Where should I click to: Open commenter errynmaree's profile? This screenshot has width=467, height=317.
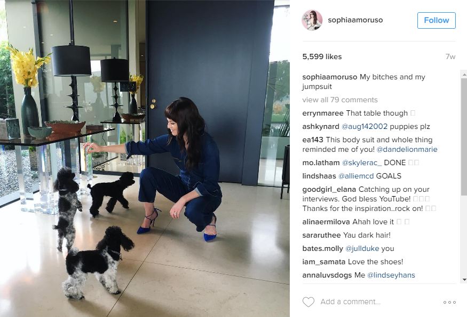click(x=322, y=113)
